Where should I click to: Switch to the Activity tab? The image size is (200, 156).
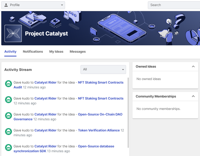tap(10, 51)
